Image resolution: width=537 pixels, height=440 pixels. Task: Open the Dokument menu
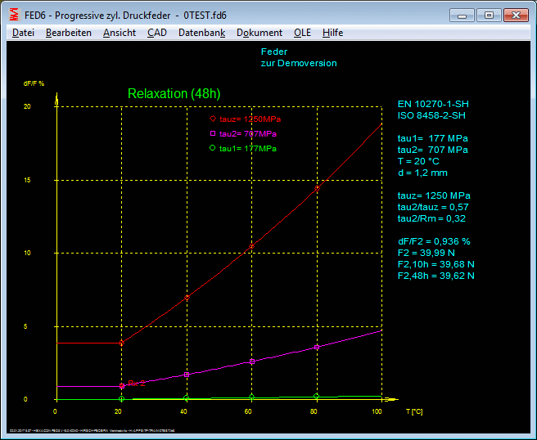(259, 33)
